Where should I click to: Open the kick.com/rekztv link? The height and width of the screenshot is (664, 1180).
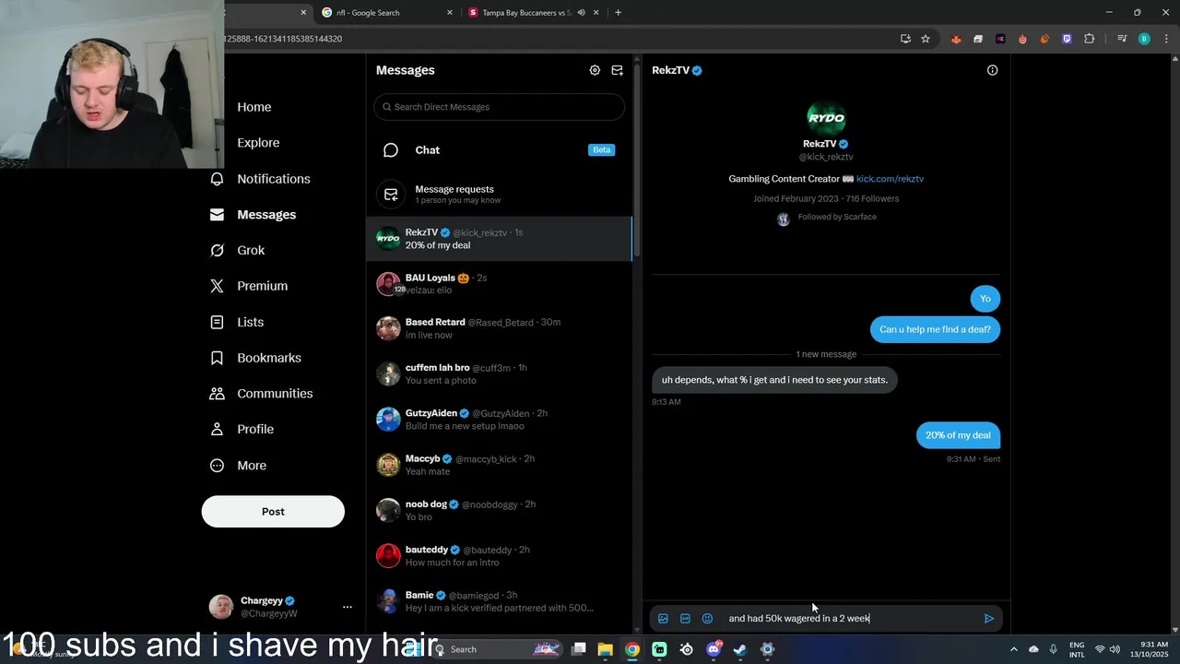pos(890,179)
